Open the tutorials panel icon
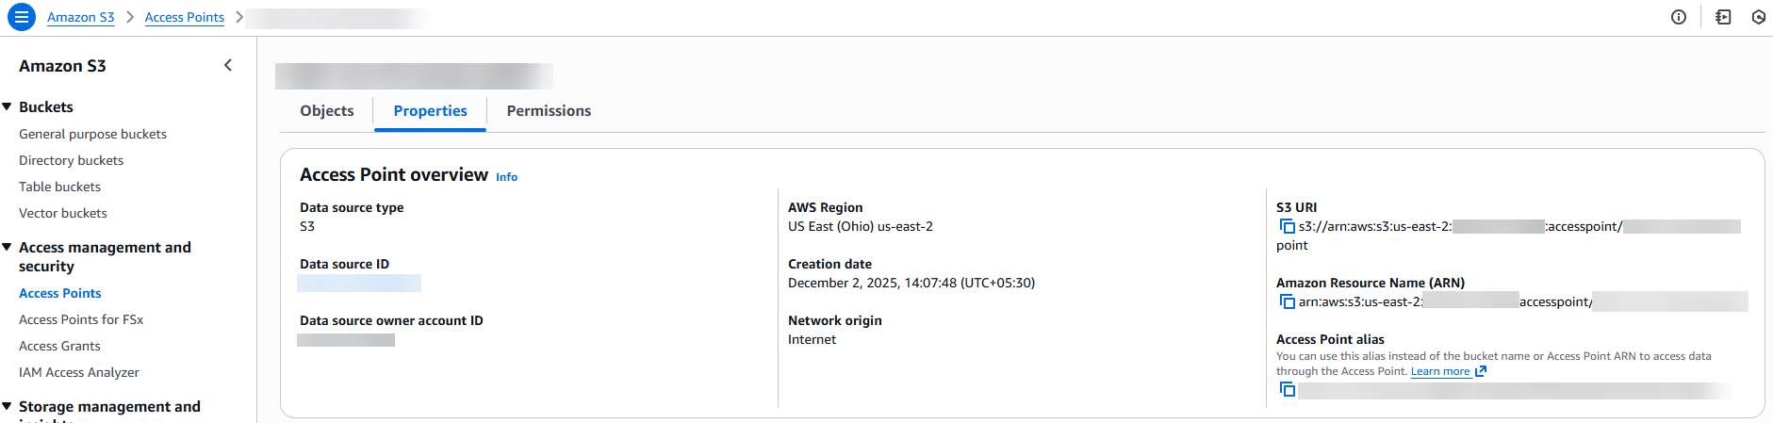 coord(1723,17)
